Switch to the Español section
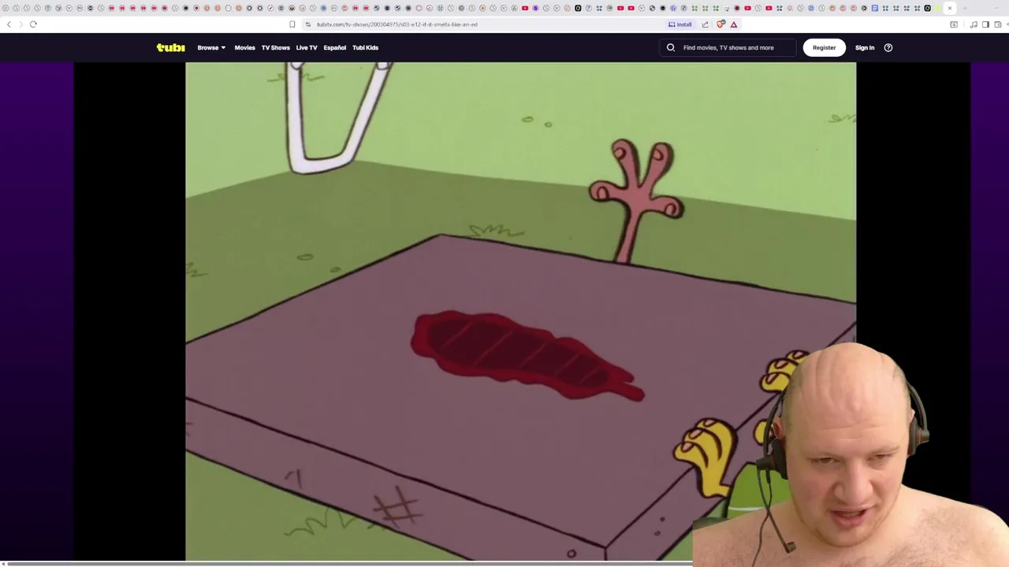Viewport: 1009px width, 567px height. click(x=334, y=47)
